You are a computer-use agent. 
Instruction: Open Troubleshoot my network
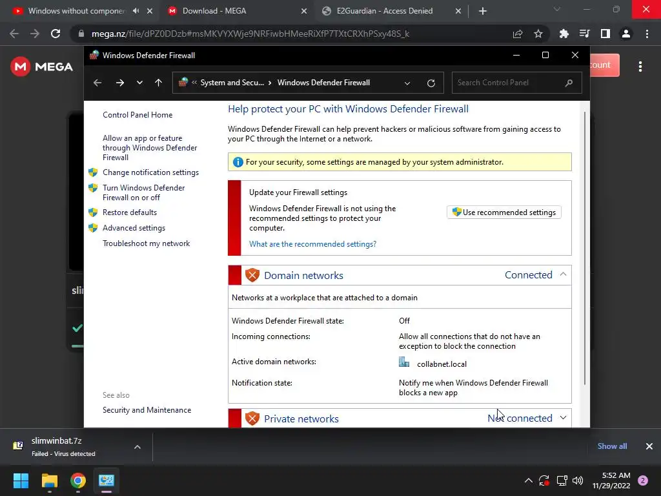147,243
